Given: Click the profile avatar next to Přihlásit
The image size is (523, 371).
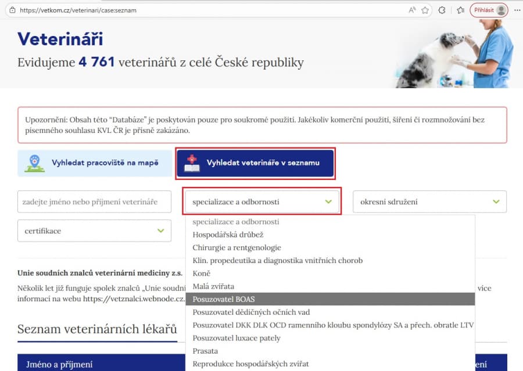Looking at the screenshot, I should click(x=501, y=10).
